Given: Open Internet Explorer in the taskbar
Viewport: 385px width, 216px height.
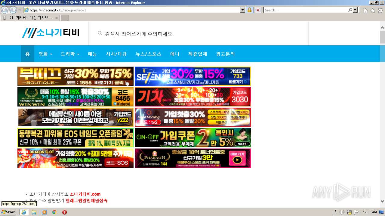Looking at the screenshot, I should (x=23, y=212).
